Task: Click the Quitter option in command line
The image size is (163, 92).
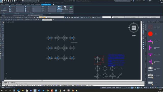Action: [84, 86]
